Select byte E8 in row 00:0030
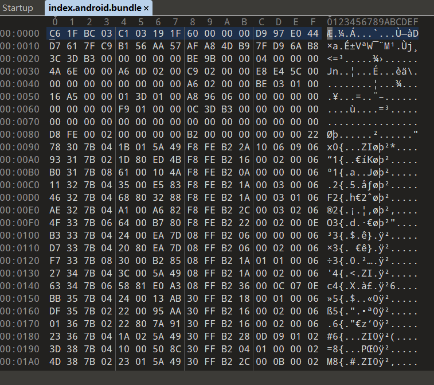This screenshot has height=385, width=434. tap(261, 72)
